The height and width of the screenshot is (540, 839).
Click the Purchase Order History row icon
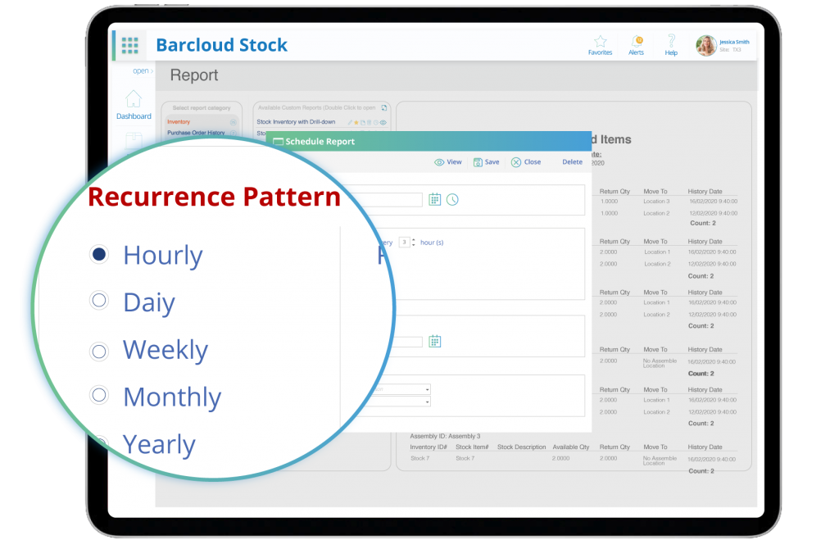point(234,133)
